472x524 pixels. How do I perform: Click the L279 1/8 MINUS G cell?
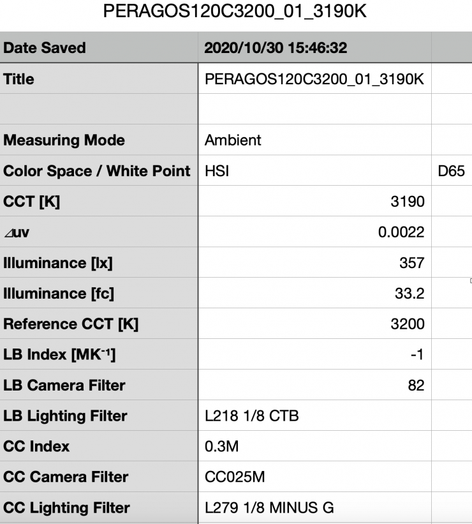pyautogui.click(x=314, y=508)
